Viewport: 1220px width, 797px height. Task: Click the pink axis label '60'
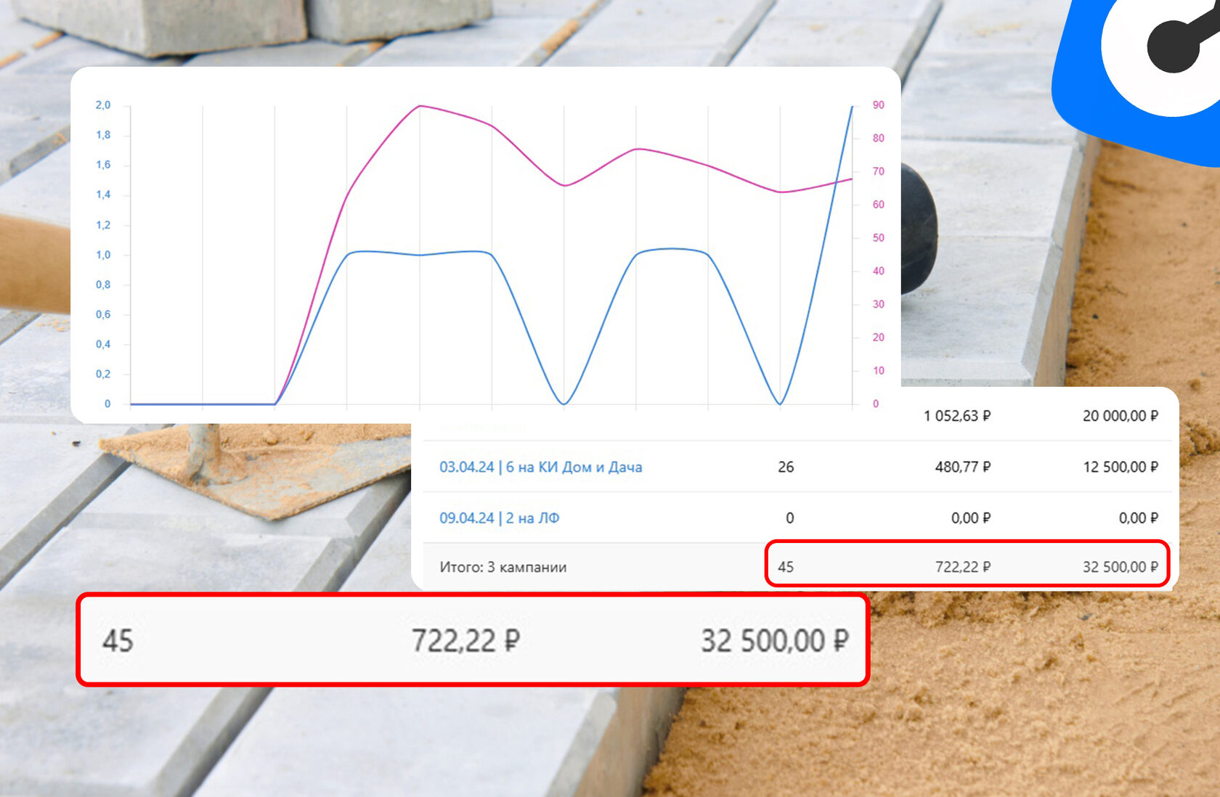pos(879,205)
